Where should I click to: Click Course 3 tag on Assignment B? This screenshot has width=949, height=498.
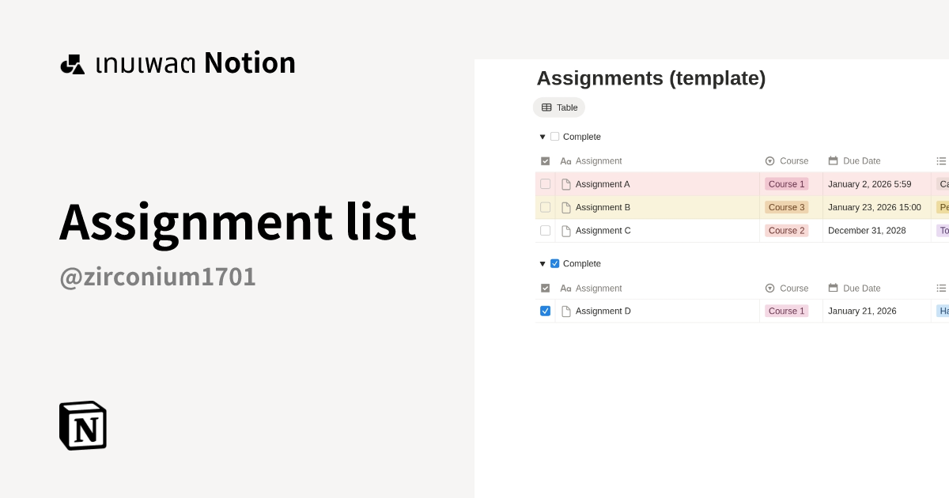point(786,207)
